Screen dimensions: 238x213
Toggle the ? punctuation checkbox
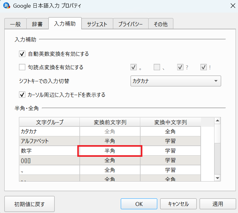tap(180, 67)
